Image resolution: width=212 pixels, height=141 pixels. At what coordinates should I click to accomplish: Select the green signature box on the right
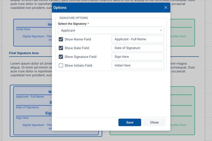[x=184, y=110]
